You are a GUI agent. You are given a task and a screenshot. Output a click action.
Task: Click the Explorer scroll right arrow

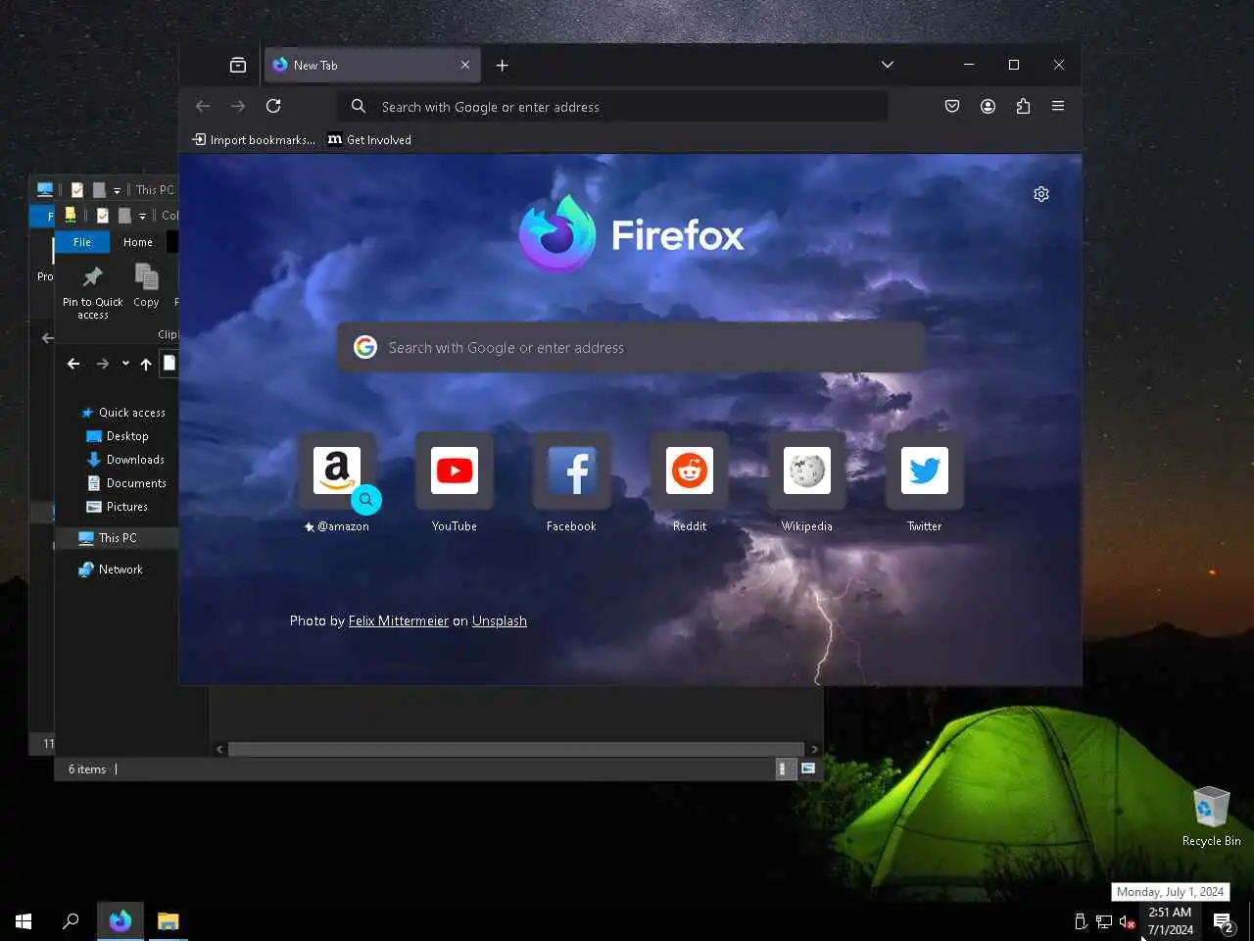tap(814, 749)
